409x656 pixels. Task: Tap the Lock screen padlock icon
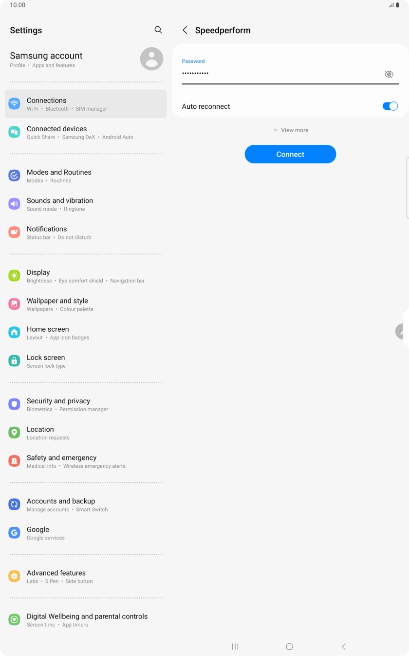pyautogui.click(x=15, y=360)
